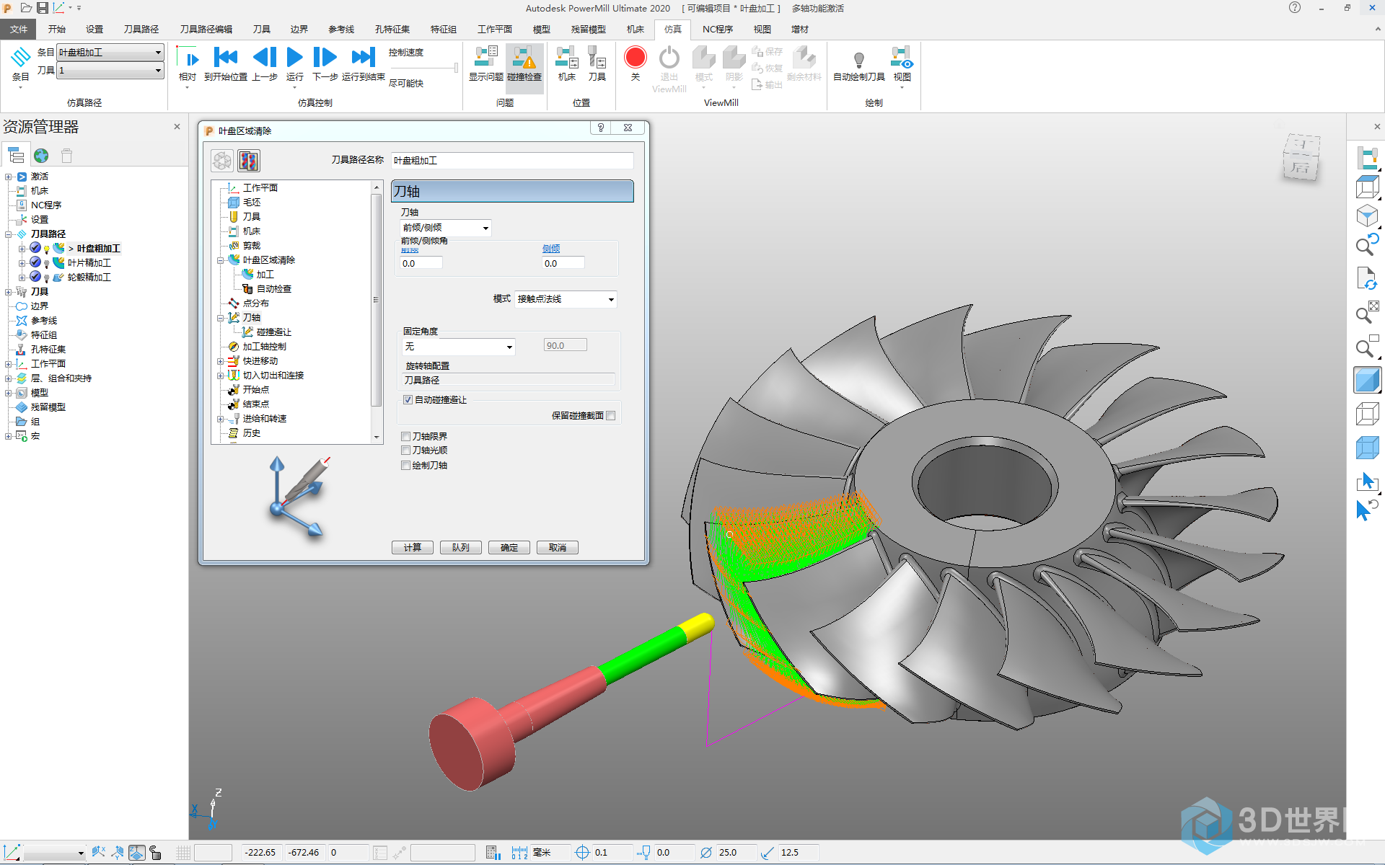
Task: Expand the 快进移动 node in the dialog tree
Action: point(220,361)
